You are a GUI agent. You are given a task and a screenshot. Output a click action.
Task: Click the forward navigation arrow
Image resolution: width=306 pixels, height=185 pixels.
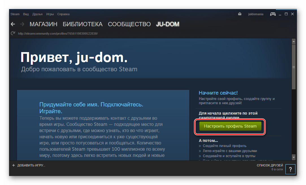22,24
